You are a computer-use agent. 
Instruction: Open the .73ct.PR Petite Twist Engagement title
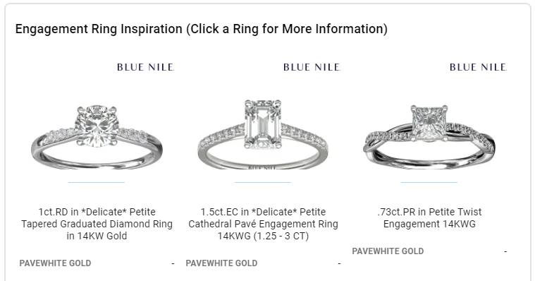429,217
